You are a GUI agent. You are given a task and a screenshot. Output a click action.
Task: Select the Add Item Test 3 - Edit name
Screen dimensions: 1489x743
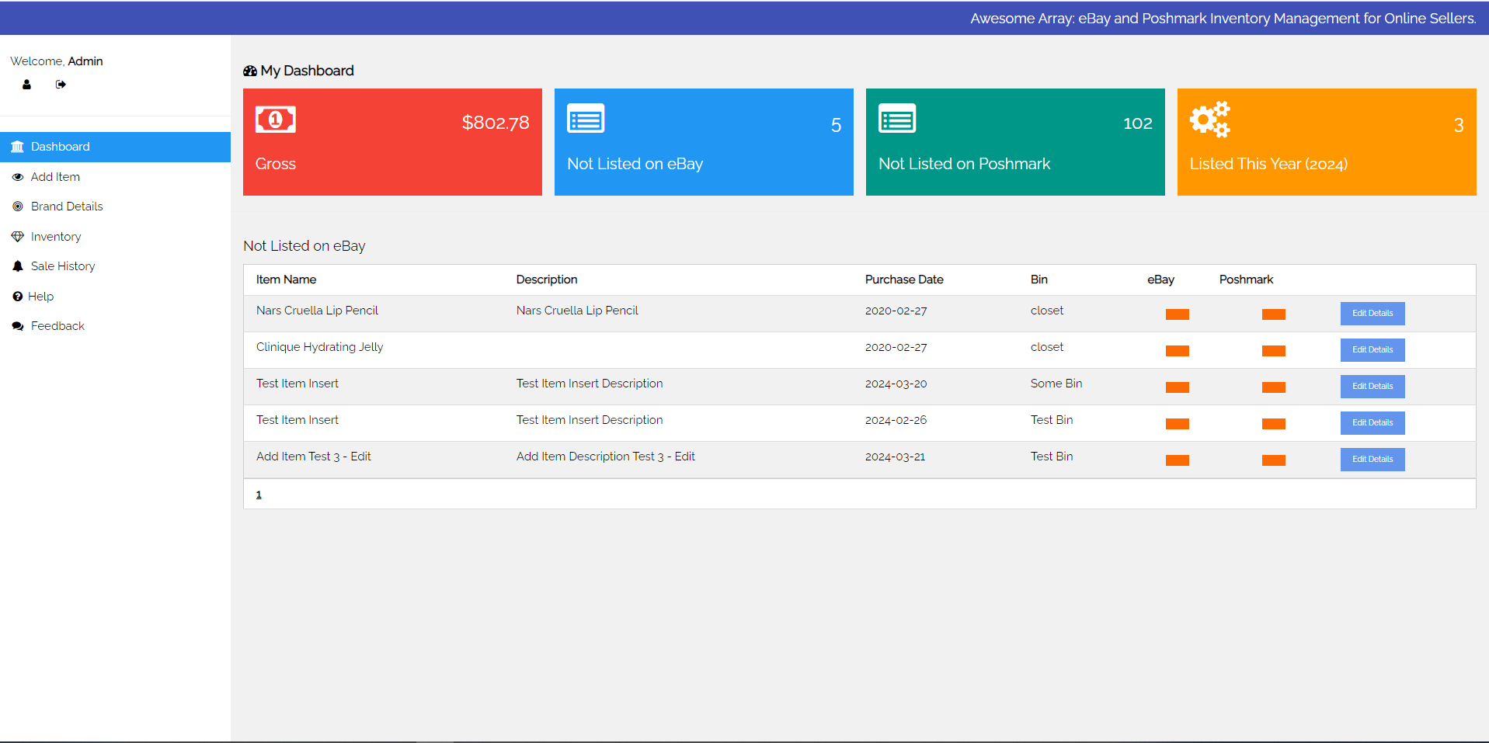pyautogui.click(x=314, y=457)
